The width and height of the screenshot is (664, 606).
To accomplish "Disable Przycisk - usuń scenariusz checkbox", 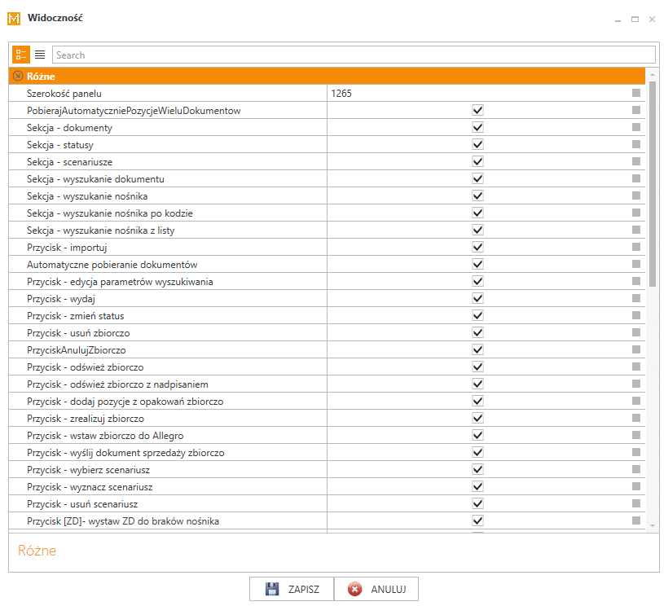I will pos(477,503).
